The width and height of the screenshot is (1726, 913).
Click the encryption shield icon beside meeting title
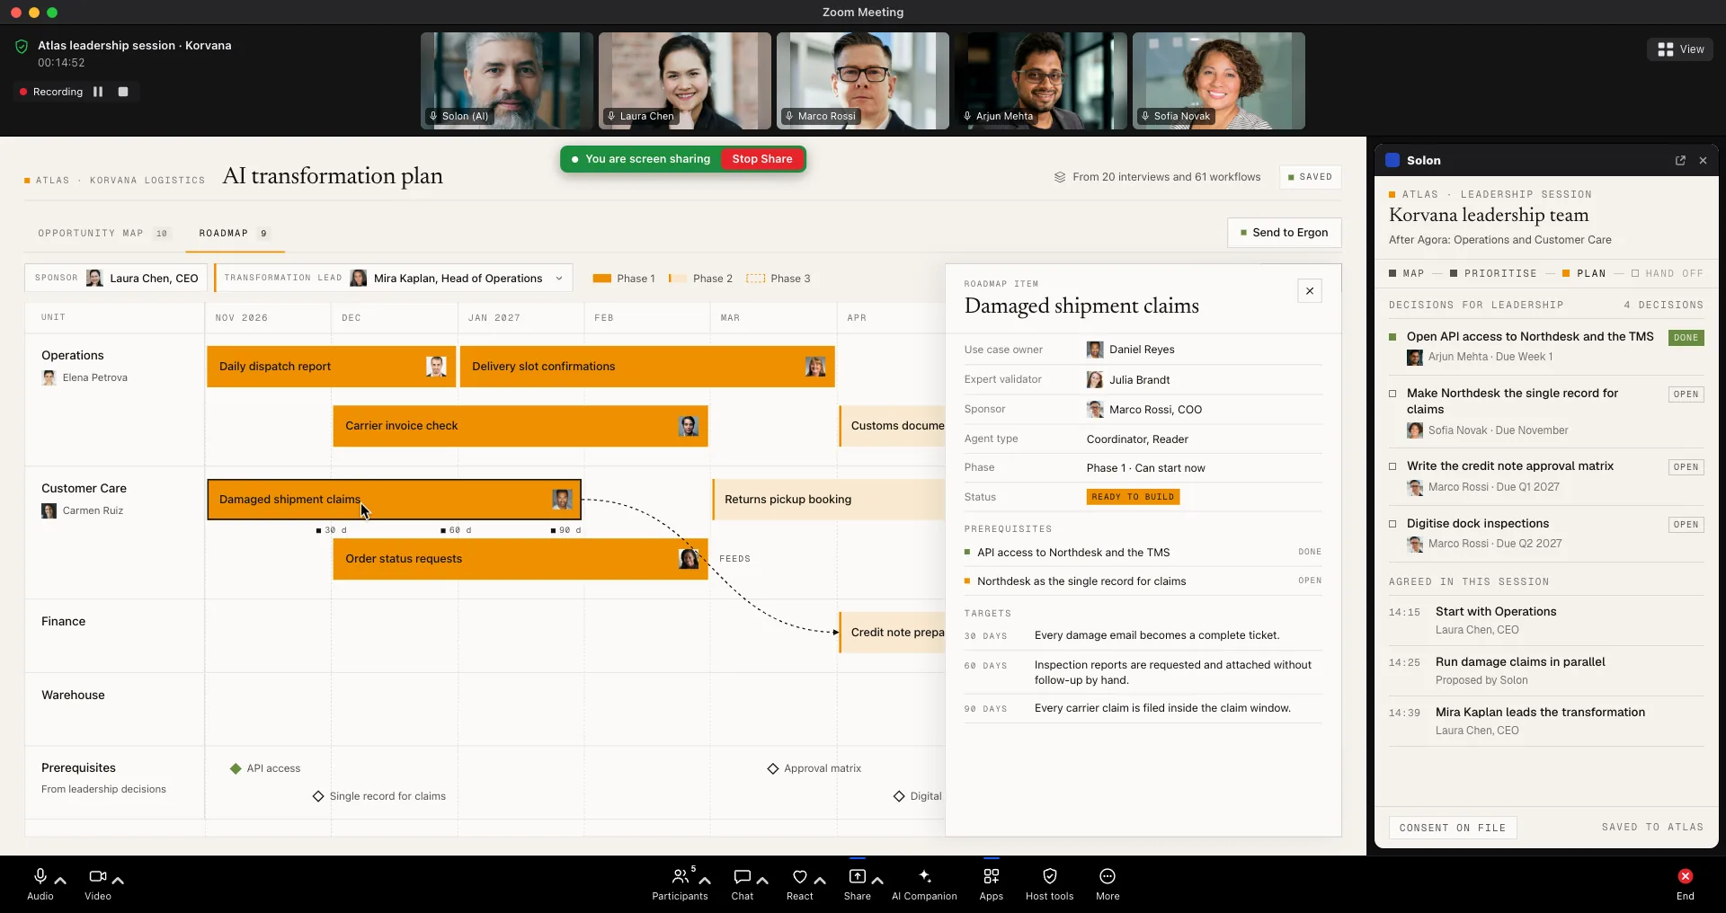22,46
